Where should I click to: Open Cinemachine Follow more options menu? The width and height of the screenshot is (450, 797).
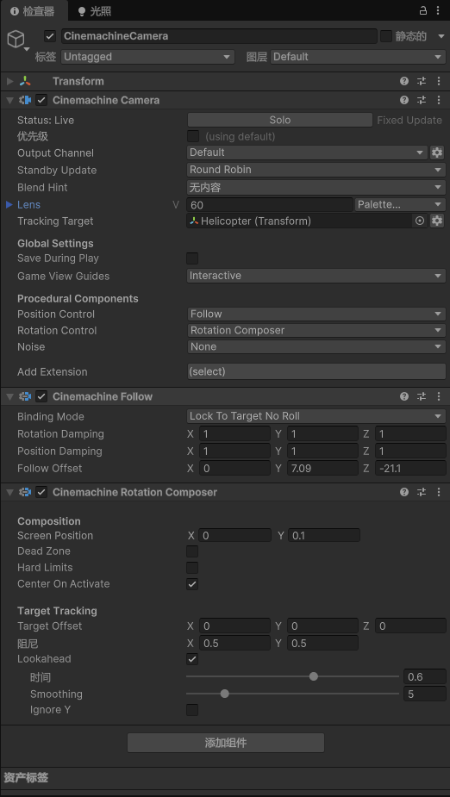point(438,396)
